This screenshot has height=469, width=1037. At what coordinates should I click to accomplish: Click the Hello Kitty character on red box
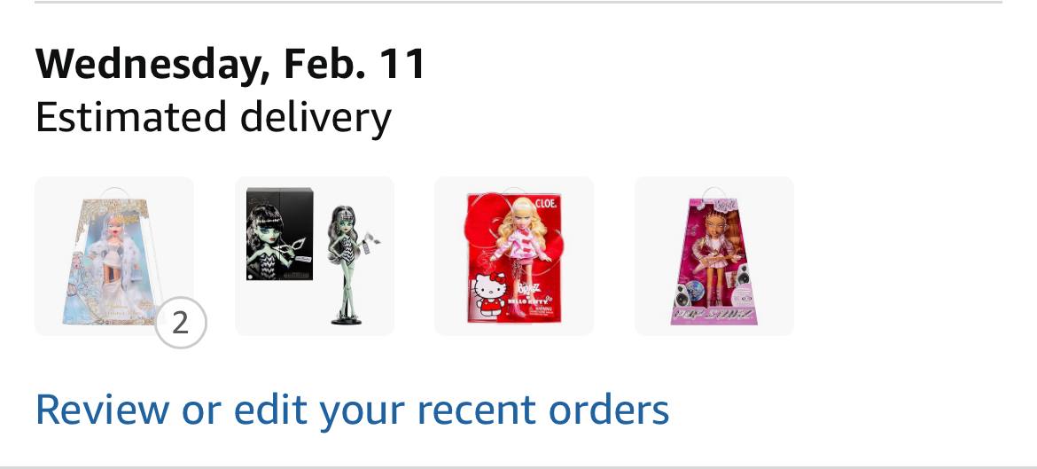pos(488,295)
